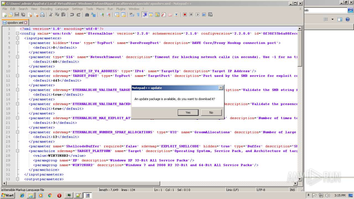This screenshot has width=354, height=199.
Task: Collapse fold marker at line 17
Action: [17, 104]
